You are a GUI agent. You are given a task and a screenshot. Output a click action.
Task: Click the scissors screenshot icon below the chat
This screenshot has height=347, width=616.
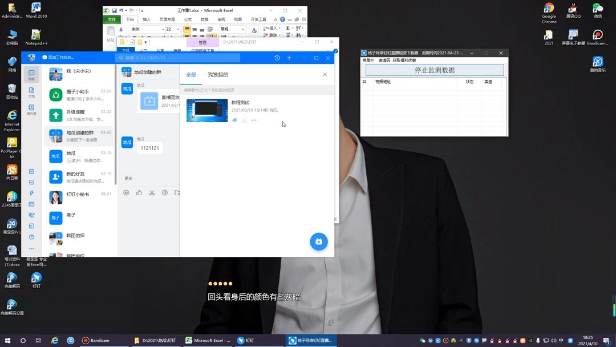click(x=151, y=192)
